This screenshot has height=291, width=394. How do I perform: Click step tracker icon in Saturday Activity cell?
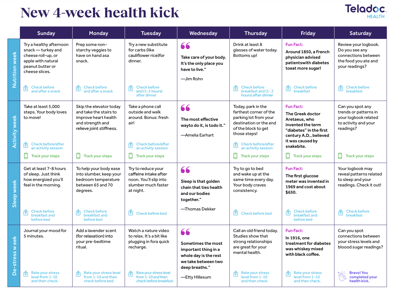pos(340,156)
